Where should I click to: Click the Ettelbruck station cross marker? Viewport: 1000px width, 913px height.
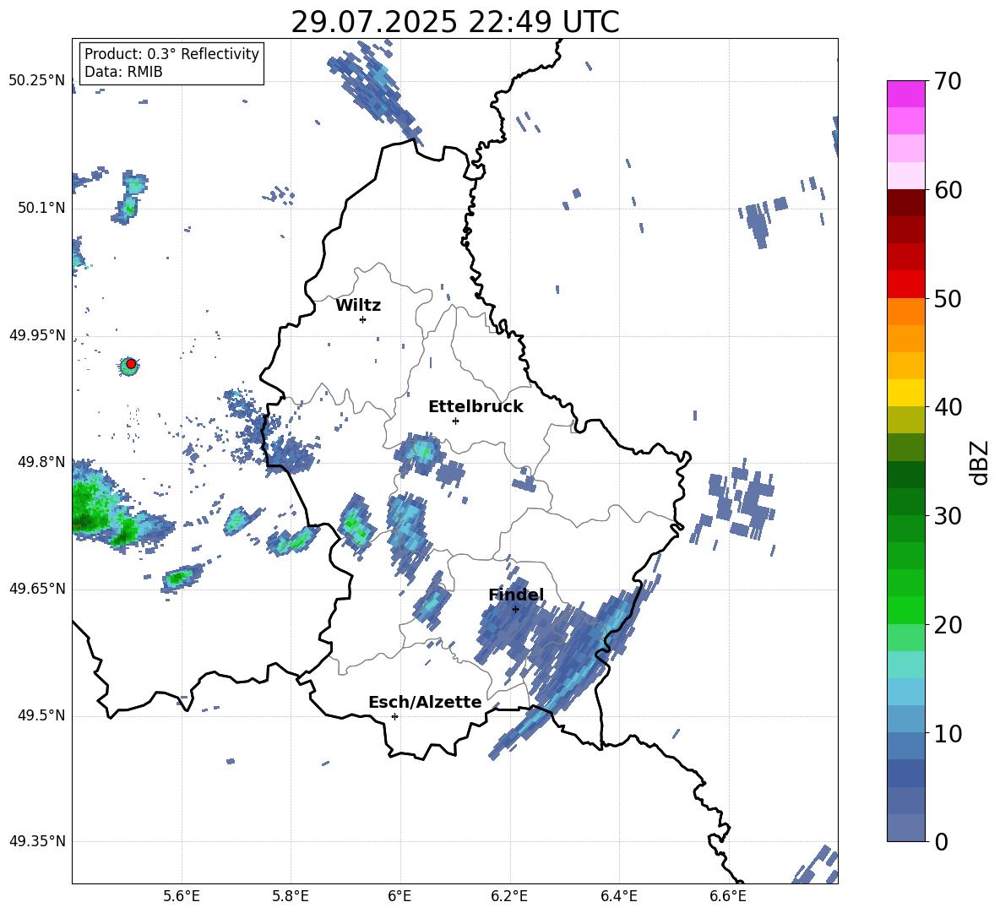point(455,421)
